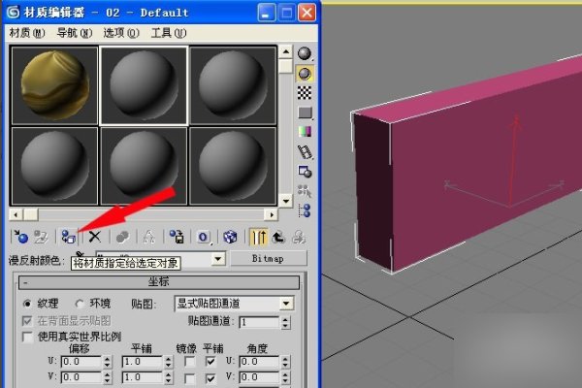Click the Make Material Copy icon
This screenshot has height=388, width=582.
(x=122, y=237)
